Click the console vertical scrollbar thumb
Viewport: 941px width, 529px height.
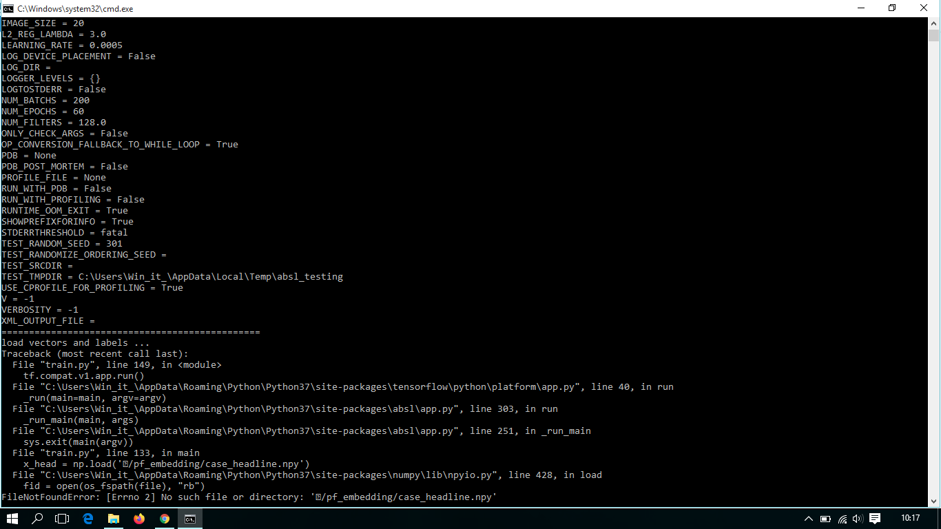[933, 36]
